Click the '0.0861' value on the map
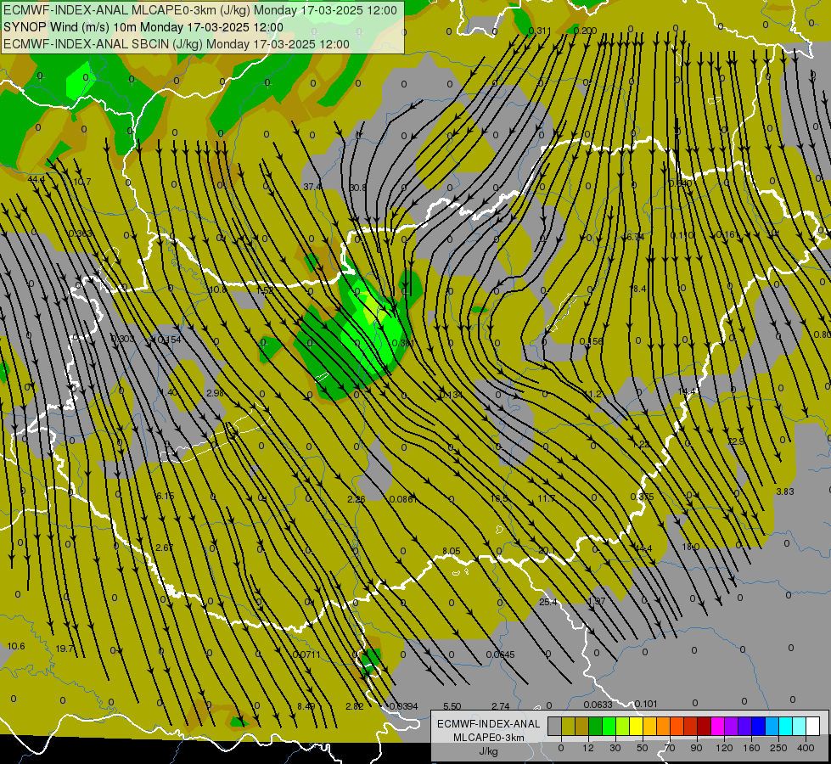Viewport: 831px width, 764px height. point(403,499)
